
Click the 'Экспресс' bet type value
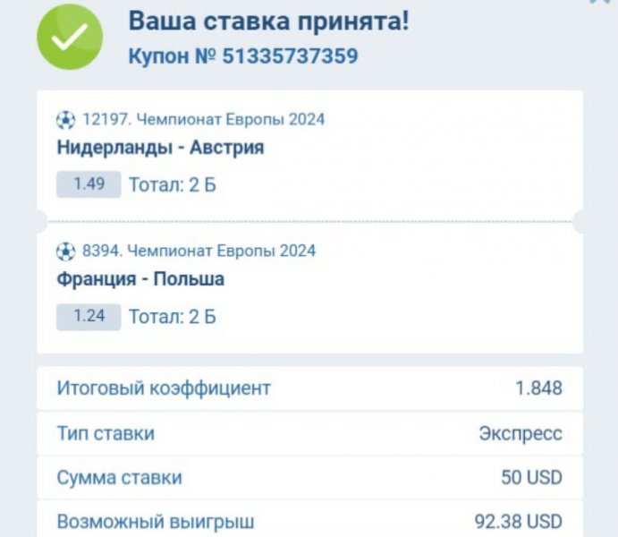click(521, 434)
